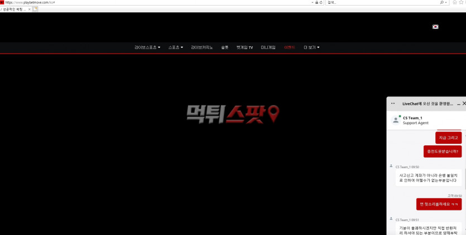
Task: Open the search provider dropdown arrow
Action: (x=446, y=2)
